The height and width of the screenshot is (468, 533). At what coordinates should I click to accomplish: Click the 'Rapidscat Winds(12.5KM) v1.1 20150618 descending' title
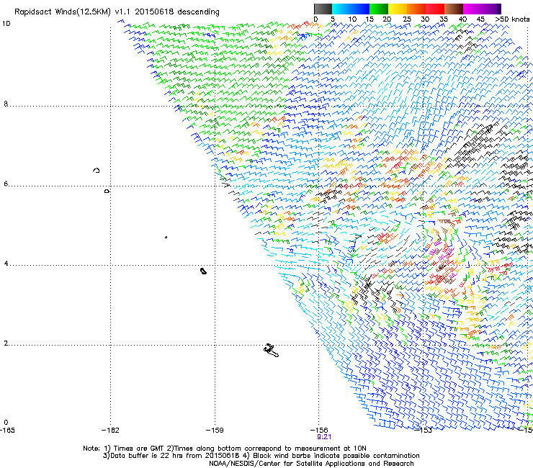(117, 12)
